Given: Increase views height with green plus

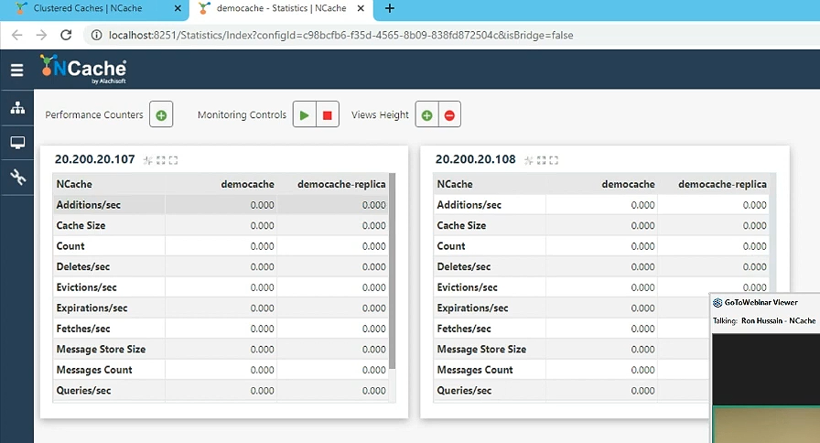Looking at the screenshot, I should tap(426, 114).
